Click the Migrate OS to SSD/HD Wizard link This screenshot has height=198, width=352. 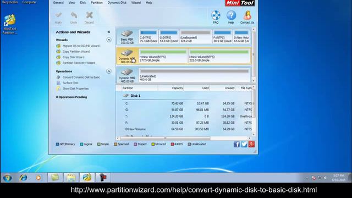coord(81,46)
